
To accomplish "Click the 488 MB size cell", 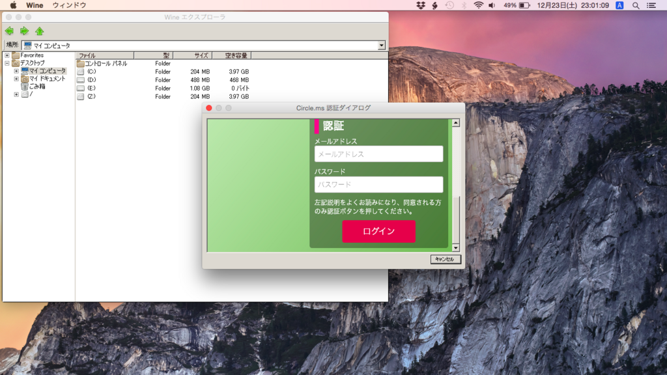I will point(200,80).
